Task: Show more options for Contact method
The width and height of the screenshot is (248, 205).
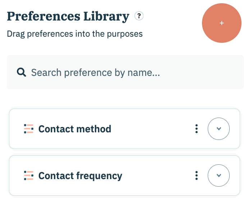Action: 196,129
